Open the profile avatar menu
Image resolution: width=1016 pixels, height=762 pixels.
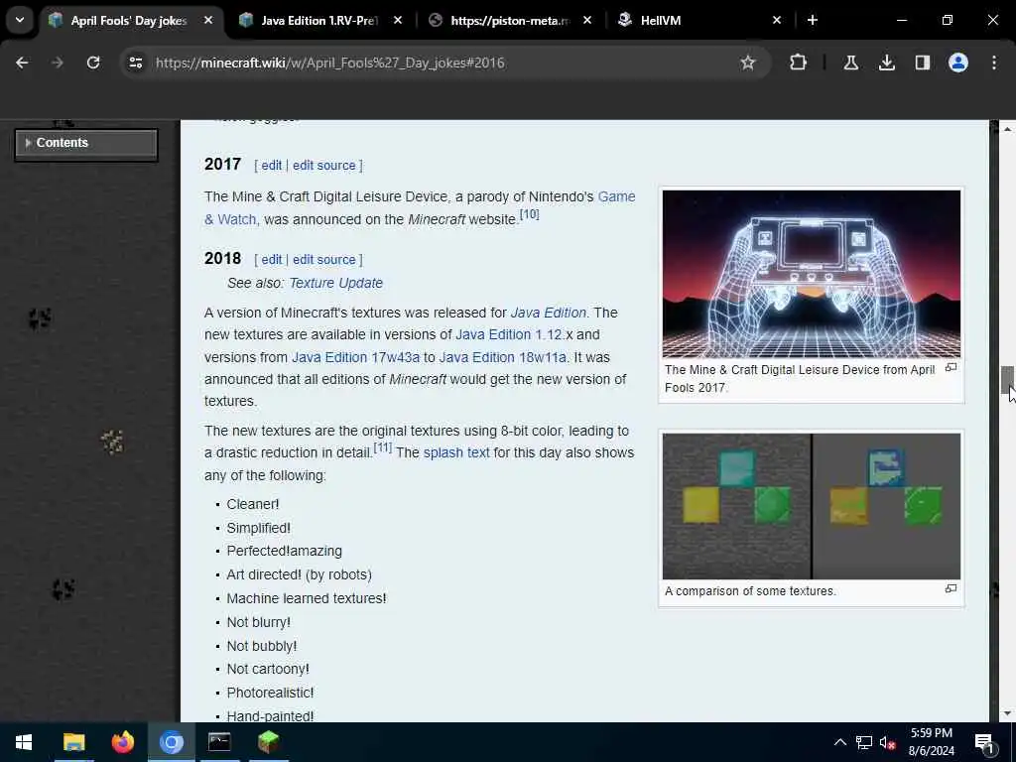click(958, 63)
